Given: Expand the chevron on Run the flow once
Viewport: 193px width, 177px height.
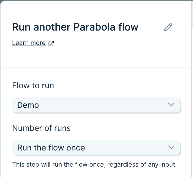Looking at the screenshot, I should tap(171, 147).
